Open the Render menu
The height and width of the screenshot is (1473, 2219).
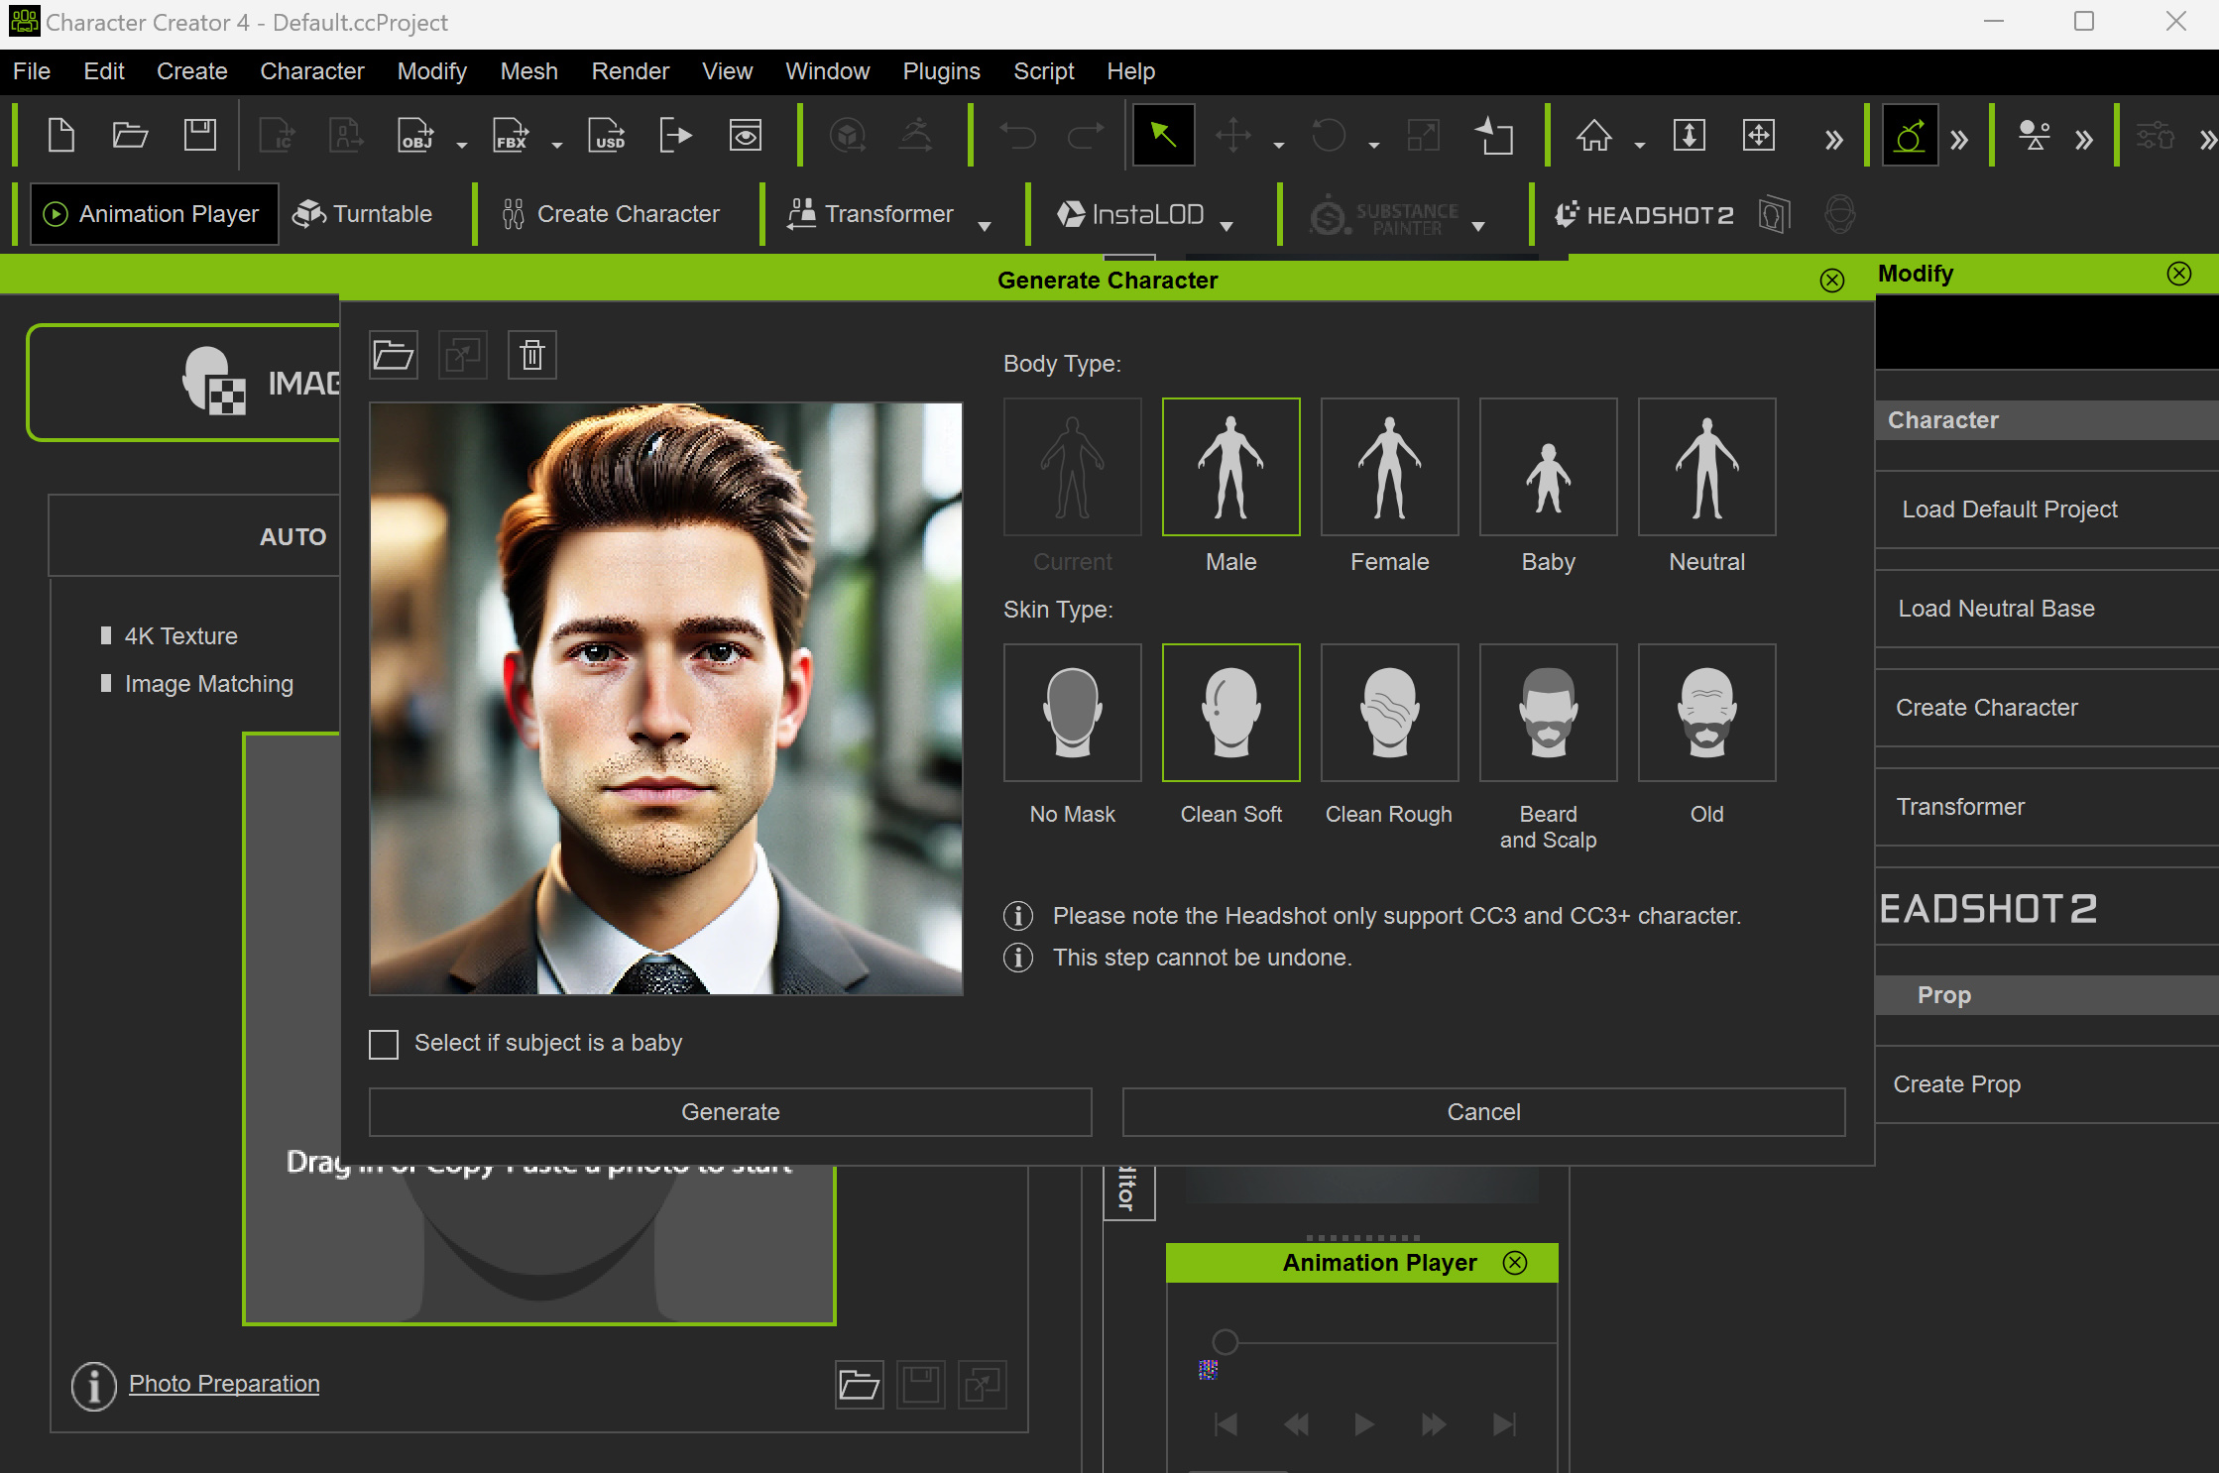(x=630, y=71)
